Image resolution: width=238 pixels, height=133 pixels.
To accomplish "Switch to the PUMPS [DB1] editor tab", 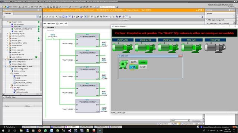I will pos(57,127).
